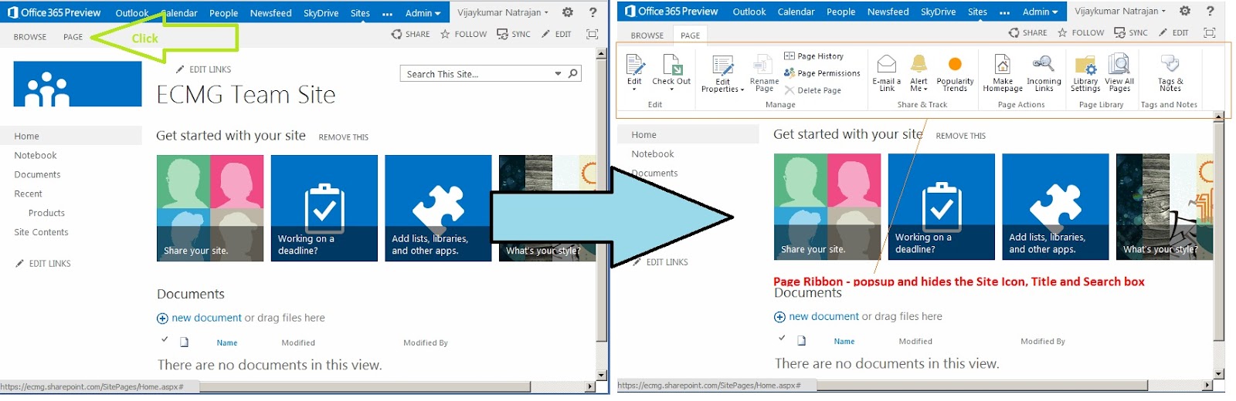
Task: Open Calendar in right screenshot top bar
Action: coord(796,12)
